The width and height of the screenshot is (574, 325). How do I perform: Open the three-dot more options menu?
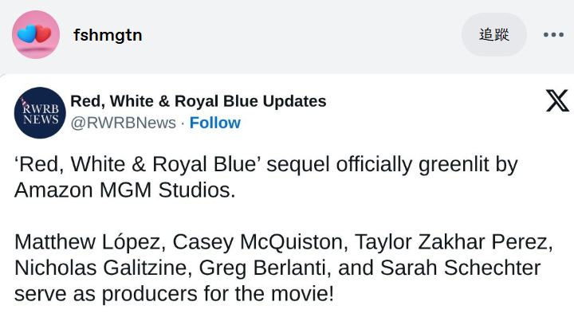pyautogui.click(x=553, y=35)
